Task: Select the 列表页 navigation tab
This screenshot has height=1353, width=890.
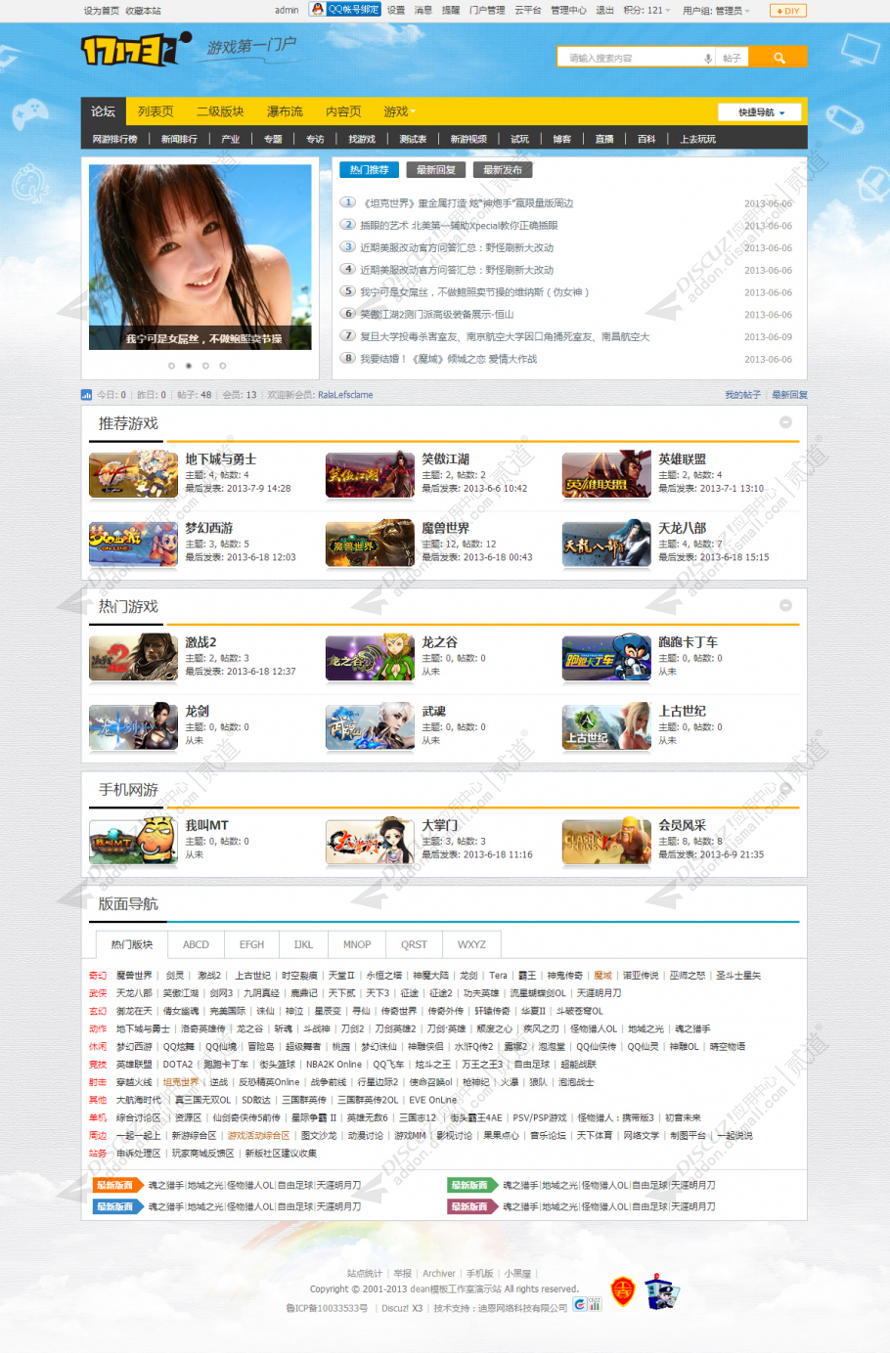Action: click(x=156, y=111)
